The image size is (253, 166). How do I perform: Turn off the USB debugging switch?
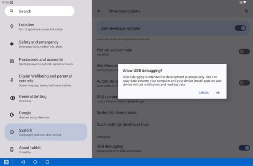(x=244, y=148)
